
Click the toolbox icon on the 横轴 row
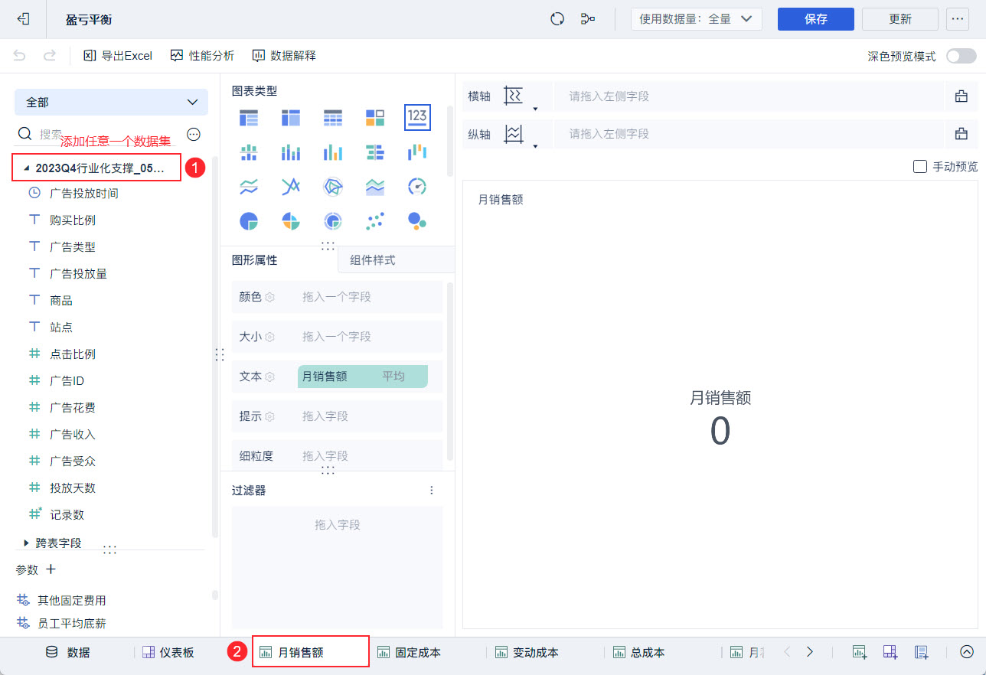pyautogui.click(x=962, y=96)
